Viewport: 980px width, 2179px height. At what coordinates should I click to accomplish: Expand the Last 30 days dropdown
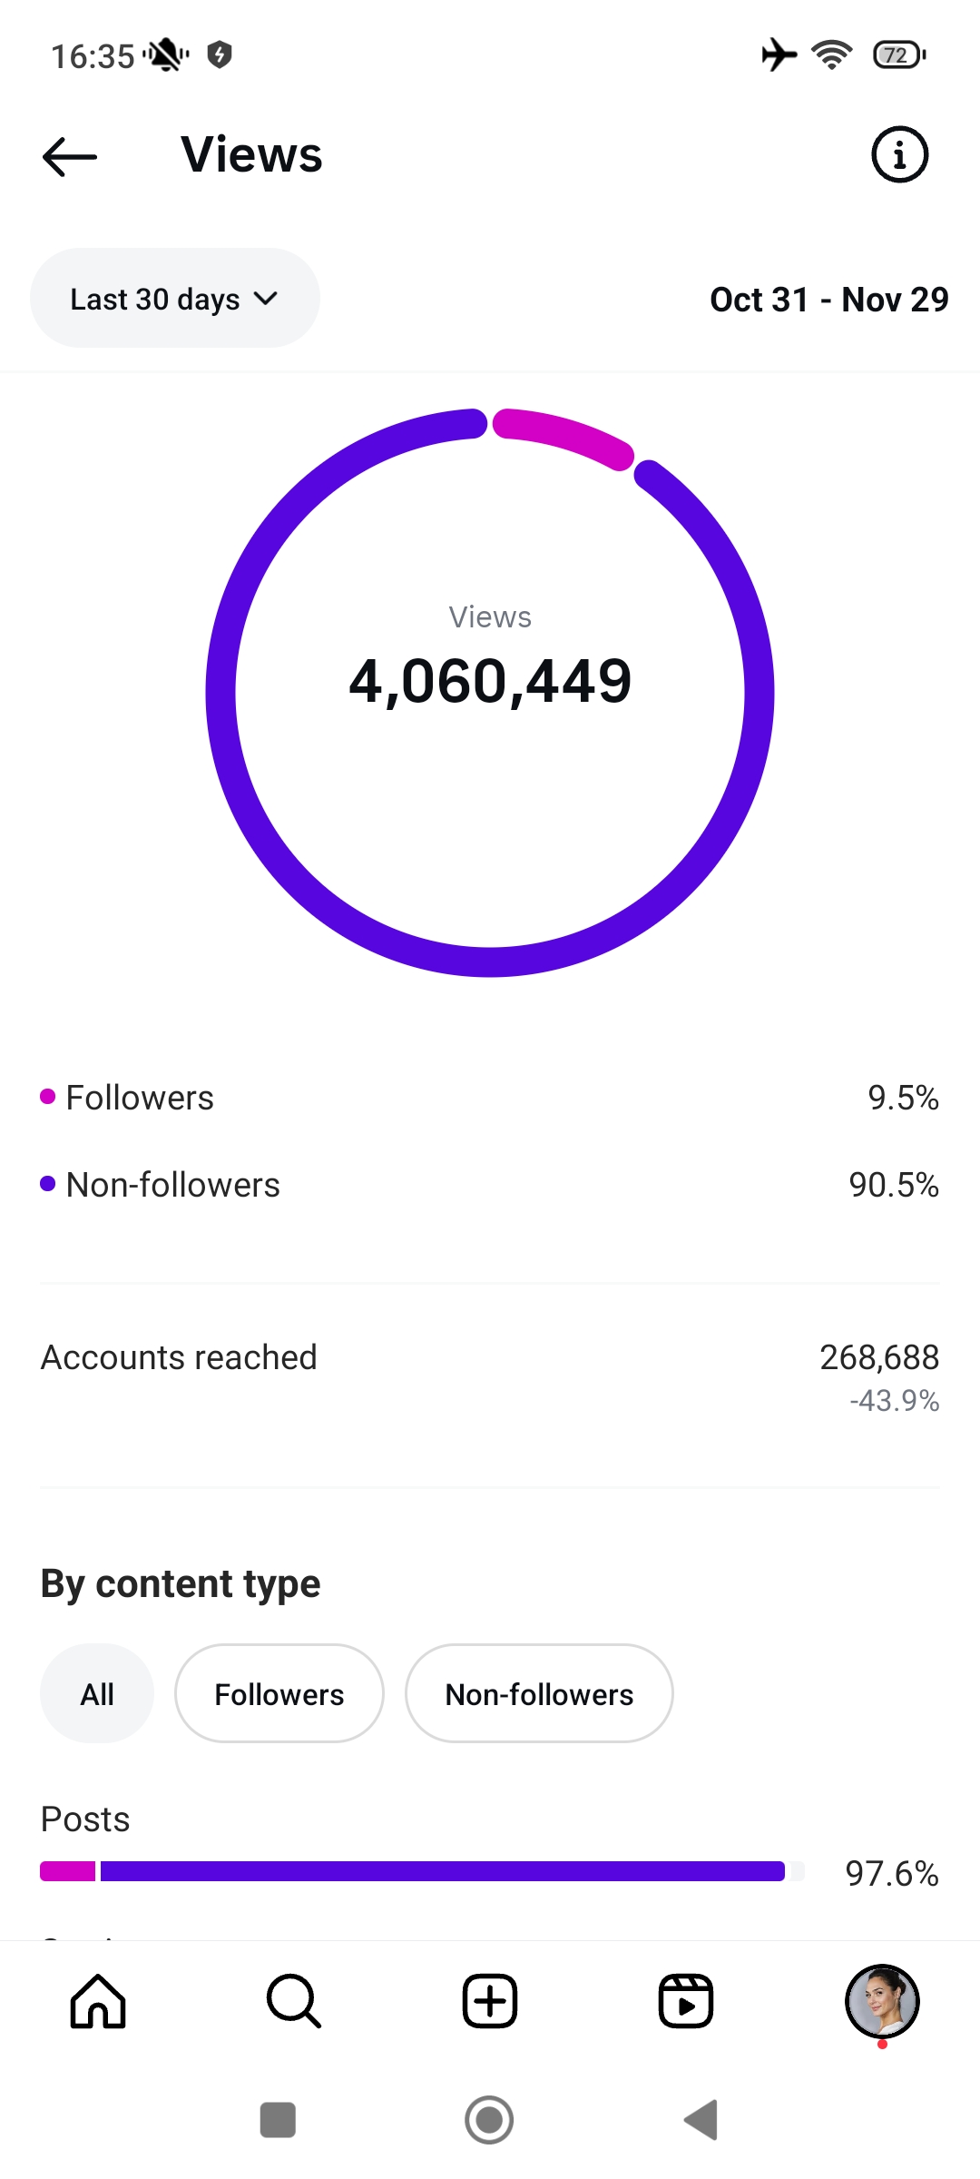click(x=175, y=299)
